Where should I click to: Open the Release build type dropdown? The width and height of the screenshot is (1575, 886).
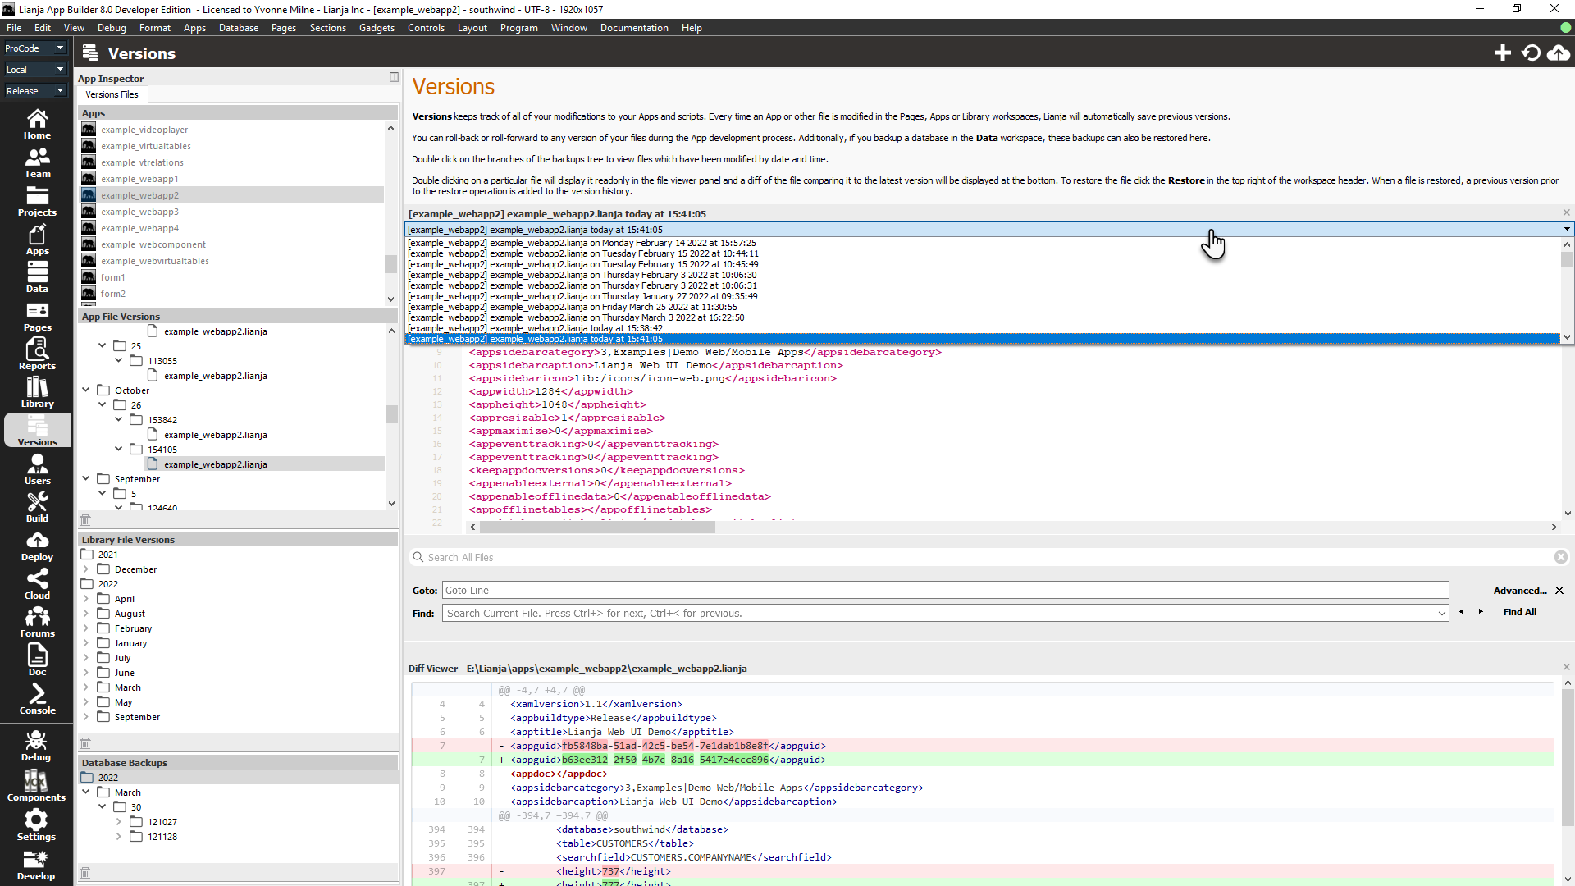pos(34,91)
